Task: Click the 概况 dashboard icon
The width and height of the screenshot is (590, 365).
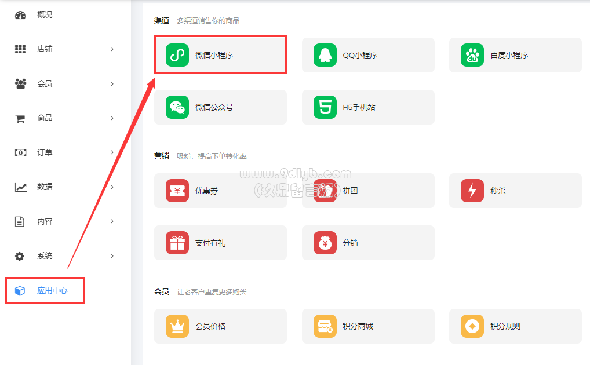Action: pos(20,15)
